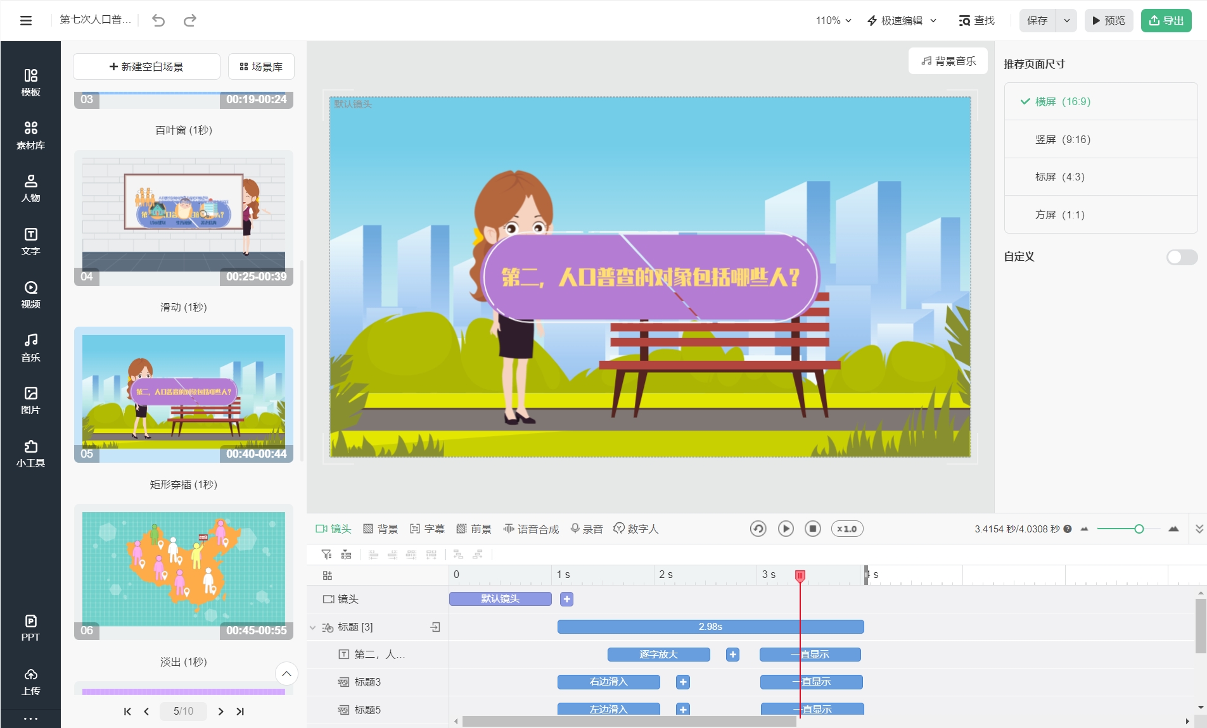The image size is (1207, 728).
Task: Add animation plus after 左边滑入
Action: (x=683, y=710)
